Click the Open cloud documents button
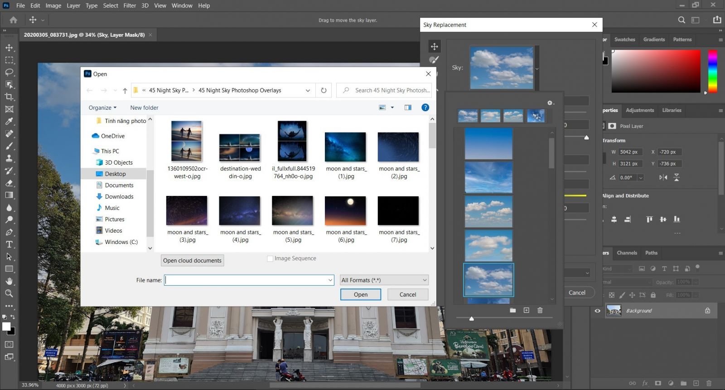 (x=192, y=260)
